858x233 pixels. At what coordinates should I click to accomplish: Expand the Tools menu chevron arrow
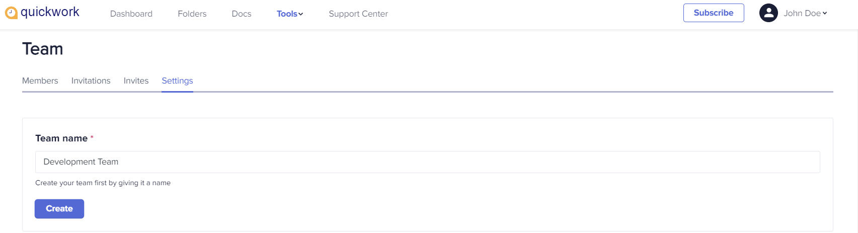[301, 14]
